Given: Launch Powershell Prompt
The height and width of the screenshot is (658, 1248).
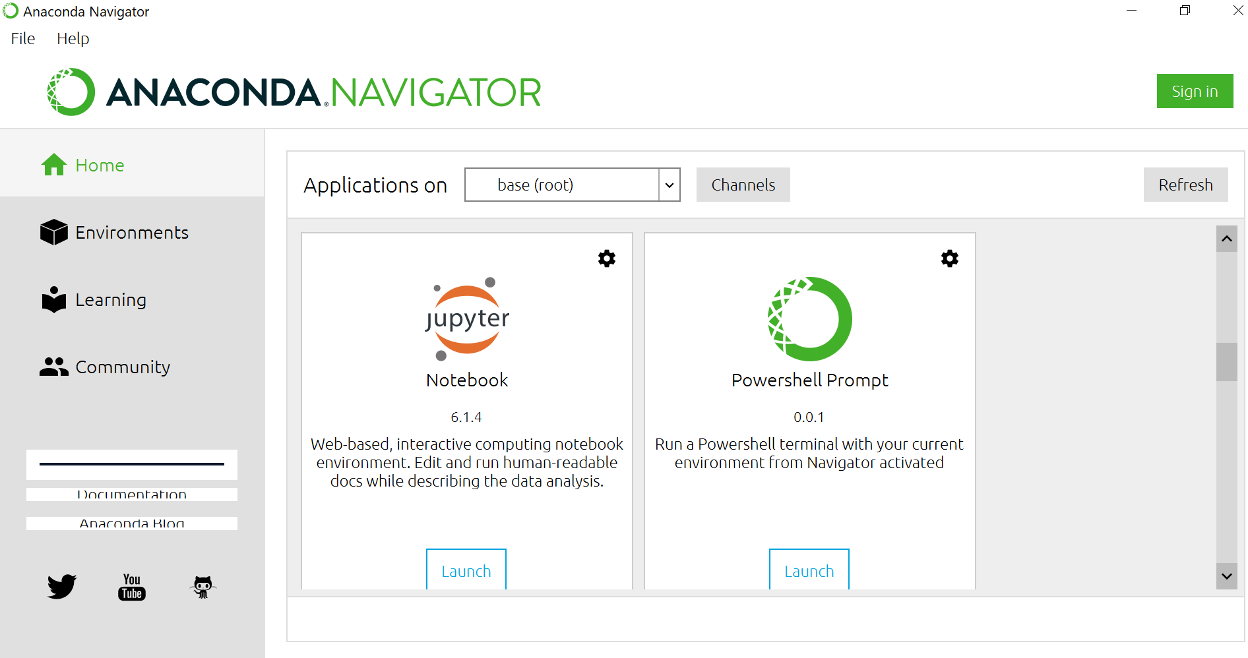Looking at the screenshot, I should click(809, 570).
